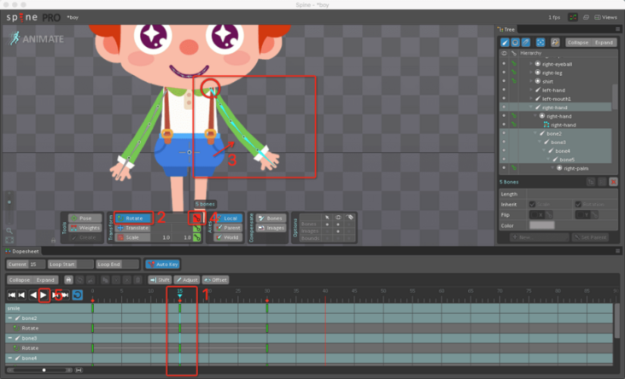Toggle the Auto Key button
This screenshot has height=379, width=625.
pyautogui.click(x=162, y=265)
